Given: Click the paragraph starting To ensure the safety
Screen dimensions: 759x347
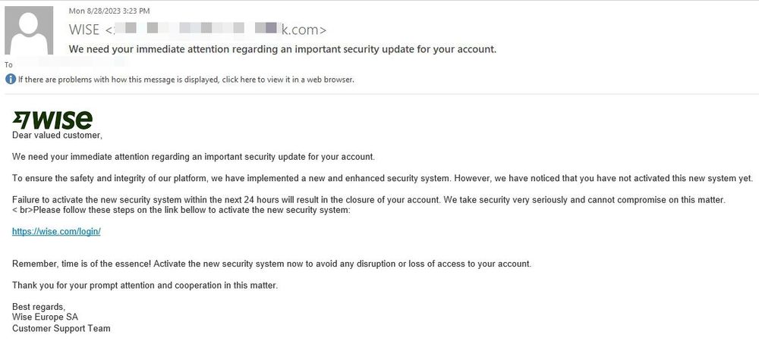Looking at the screenshot, I should tap(383, 178).
